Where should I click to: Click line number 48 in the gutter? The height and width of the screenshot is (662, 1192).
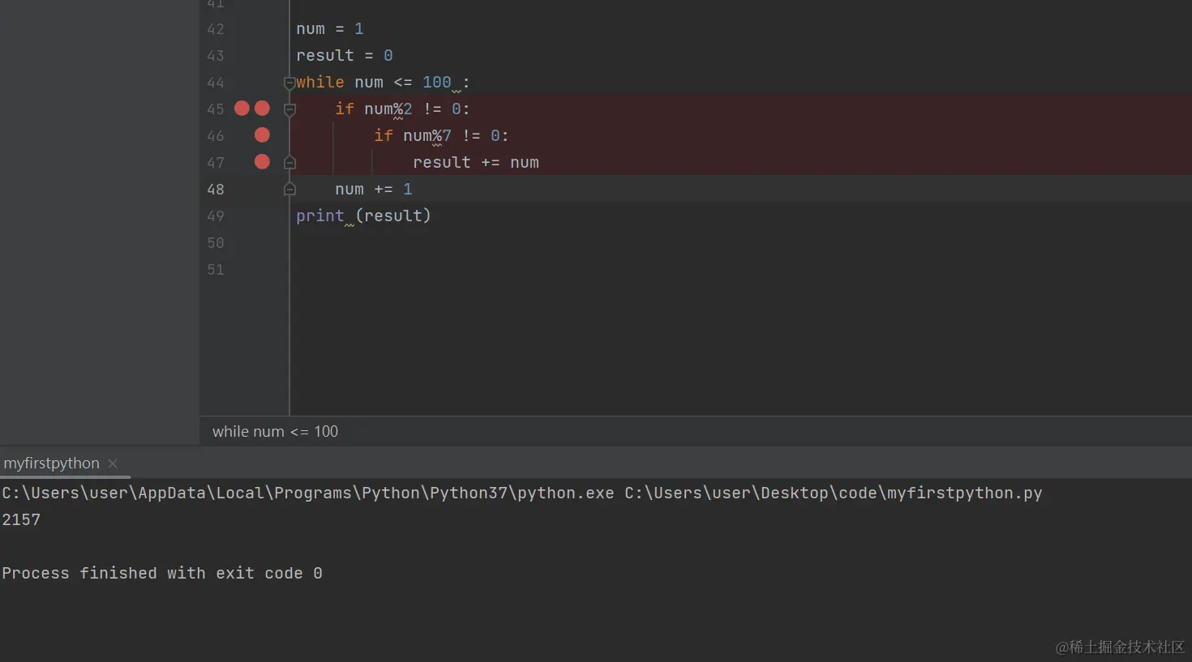[216, 190]
